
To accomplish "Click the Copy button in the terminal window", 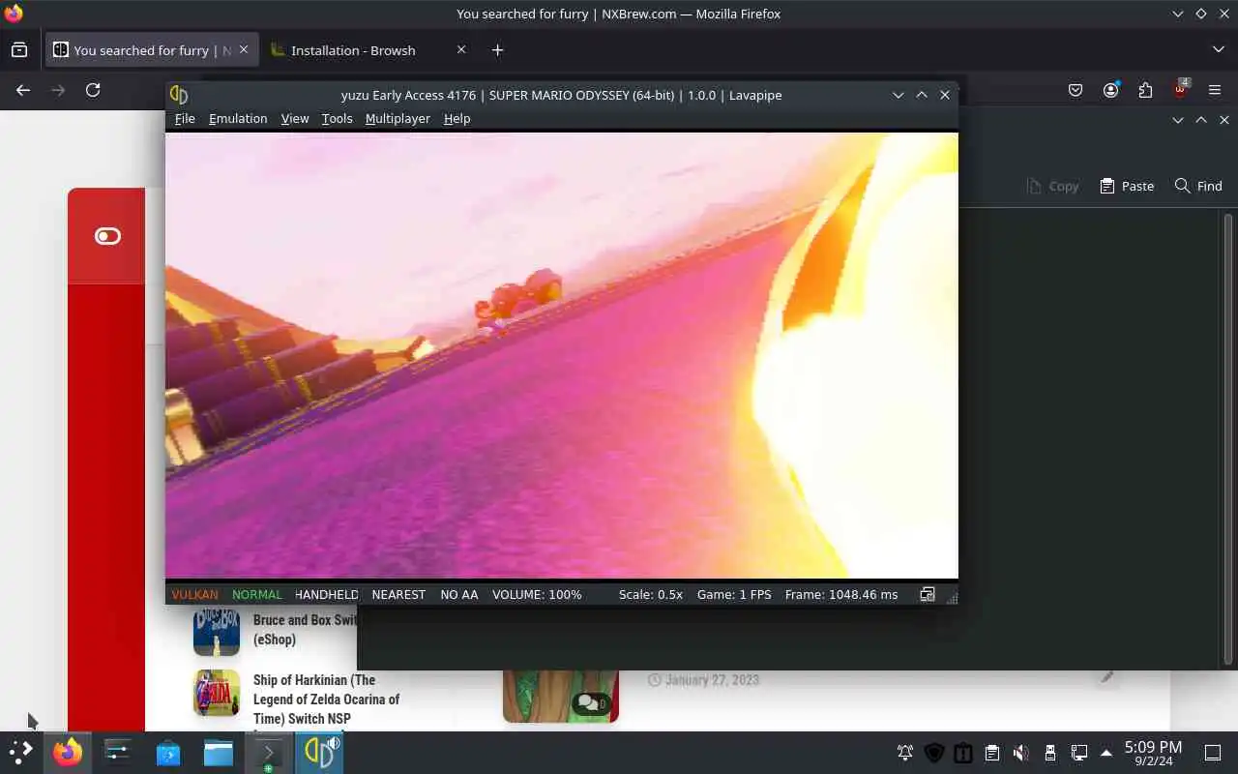I will point(1052,186).
